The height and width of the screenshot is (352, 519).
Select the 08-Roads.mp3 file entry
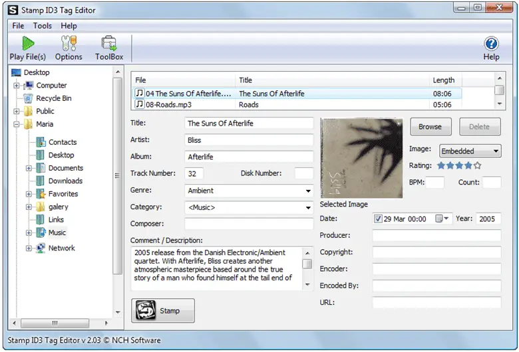tap(168, 105)
